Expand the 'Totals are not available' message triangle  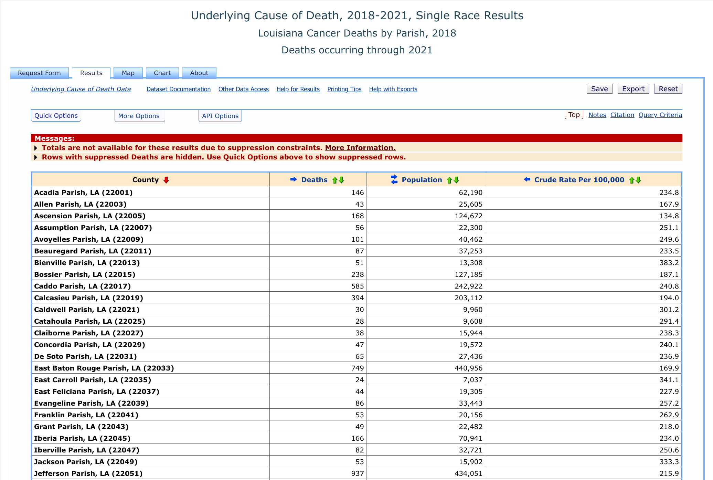36,148
